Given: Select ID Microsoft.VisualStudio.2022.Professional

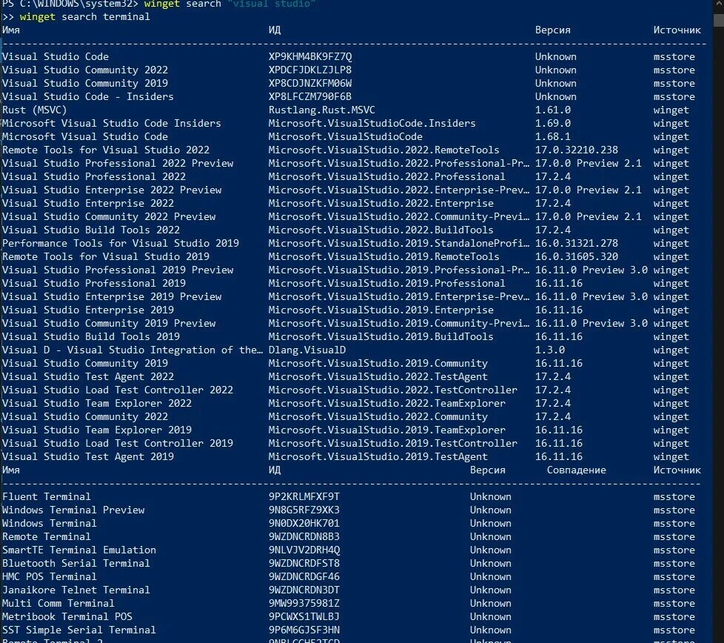Looking at the screenshot, I should click(387, 177).
